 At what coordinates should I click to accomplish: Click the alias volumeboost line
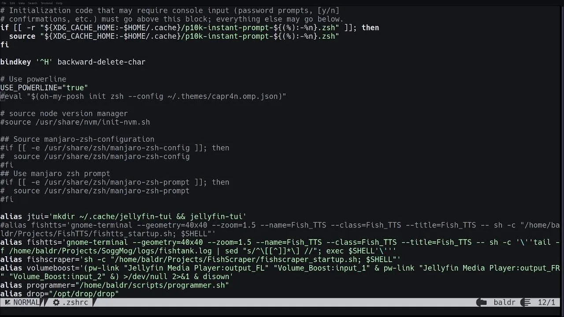[280, 272]
